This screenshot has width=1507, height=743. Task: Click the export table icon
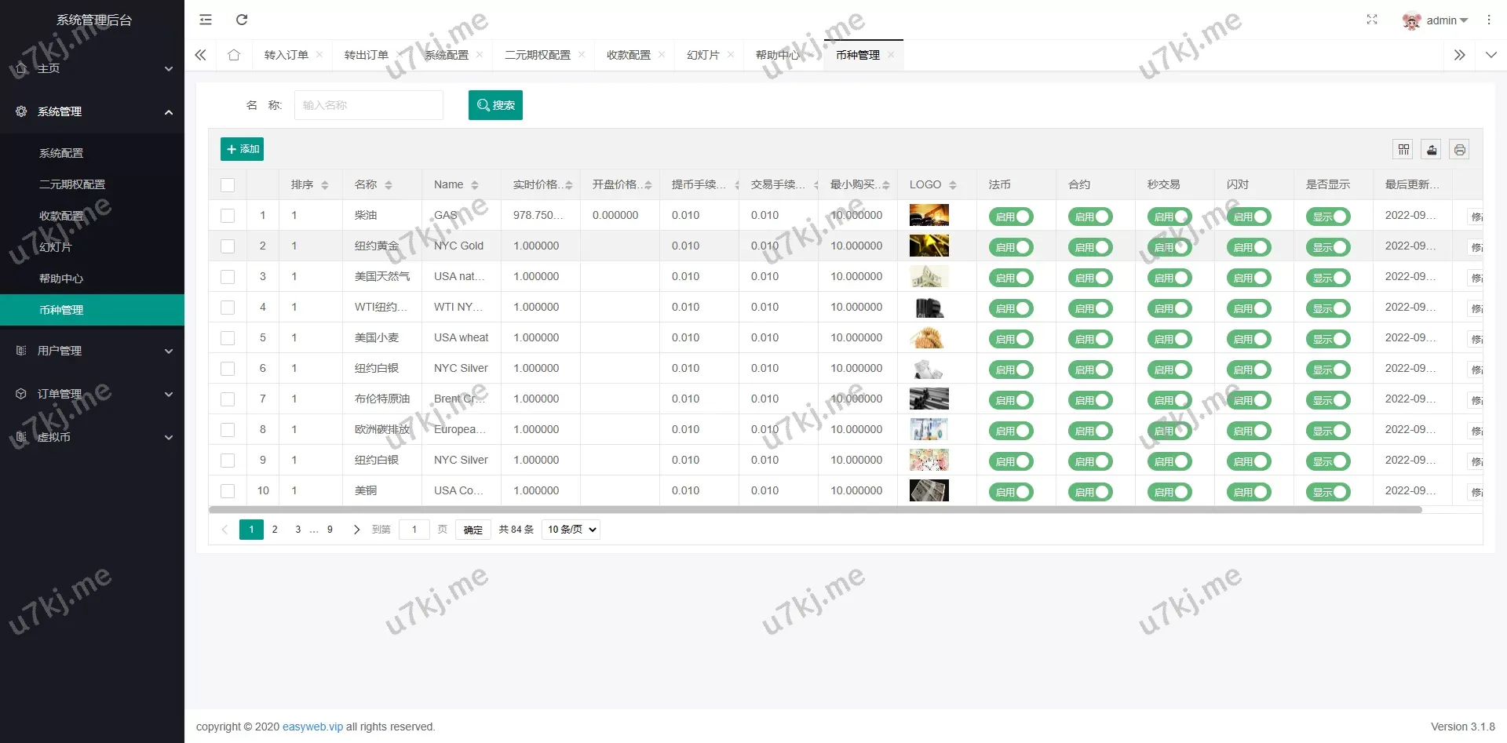1432,150
